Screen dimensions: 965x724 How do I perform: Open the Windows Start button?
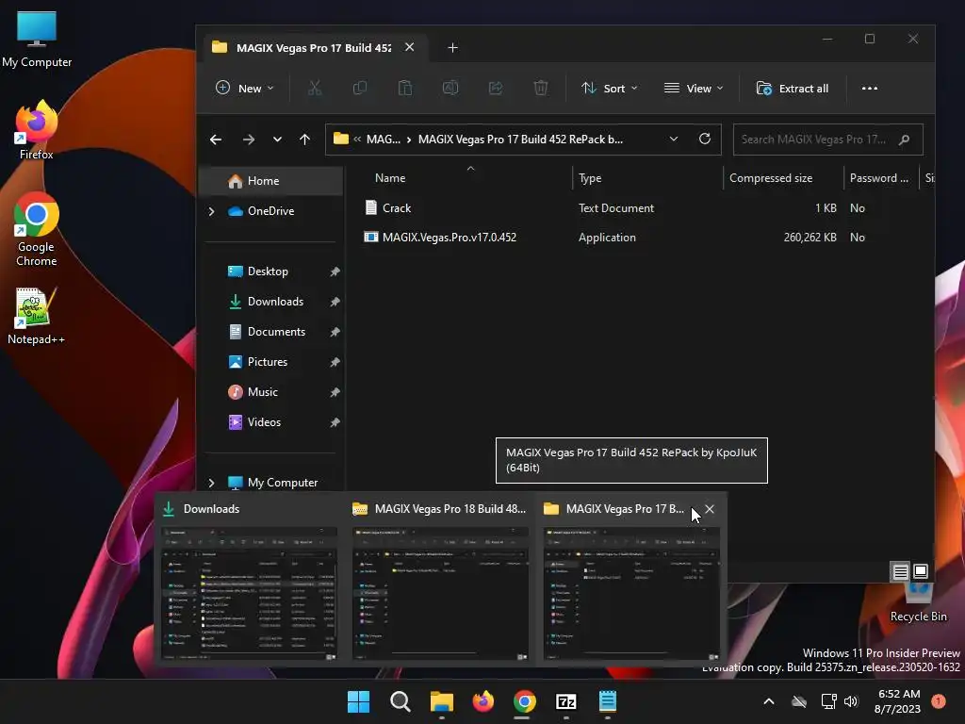click(358, 701)
